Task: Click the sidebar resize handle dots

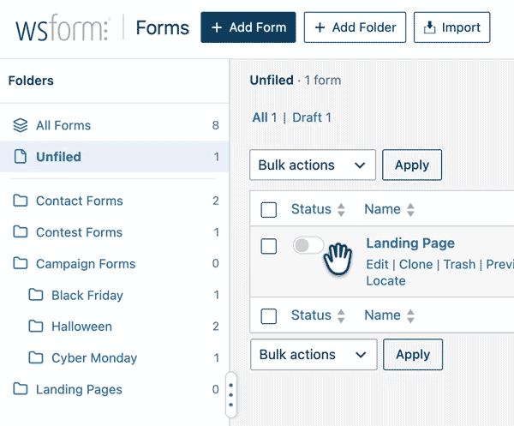Action: tap(231, 395)
